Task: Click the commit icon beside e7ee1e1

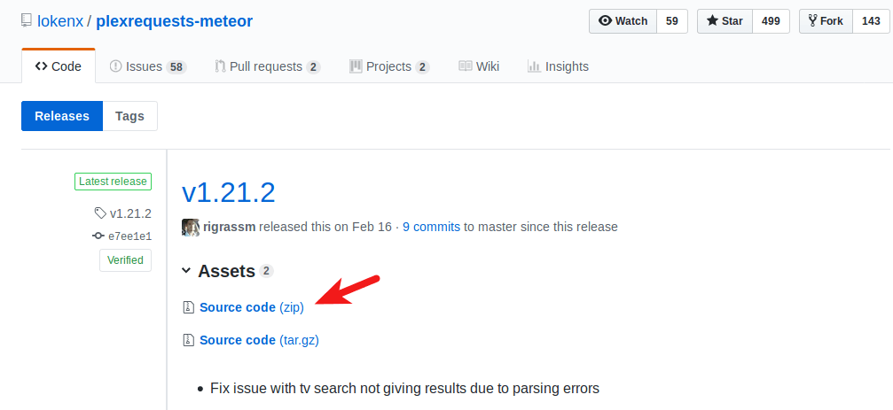Action: coord(98,236)
